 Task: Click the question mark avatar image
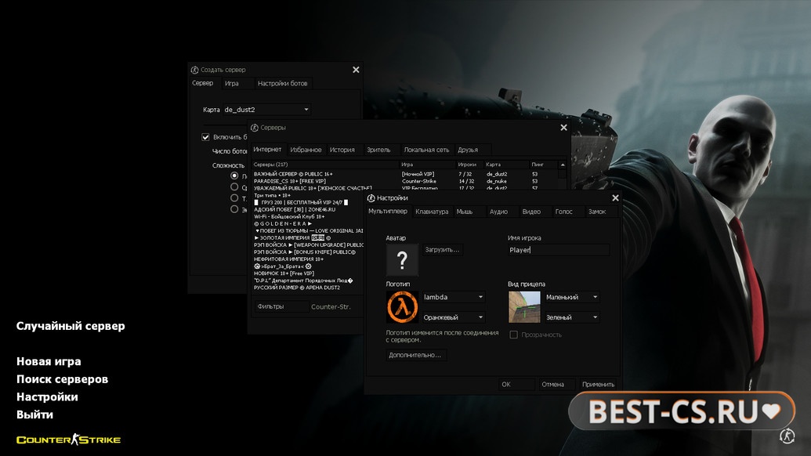click(x=402, y=259)
